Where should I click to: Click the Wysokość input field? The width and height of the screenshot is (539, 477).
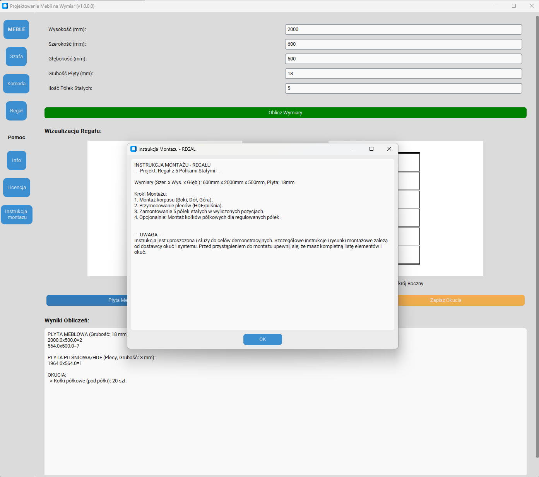tap(403, 29)
